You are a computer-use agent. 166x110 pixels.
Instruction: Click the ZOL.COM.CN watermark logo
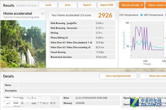point(146,102)
